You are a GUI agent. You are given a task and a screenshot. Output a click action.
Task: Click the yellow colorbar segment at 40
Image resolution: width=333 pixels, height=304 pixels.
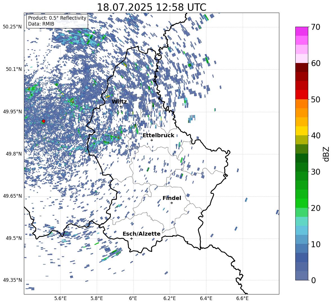[301, 131]
